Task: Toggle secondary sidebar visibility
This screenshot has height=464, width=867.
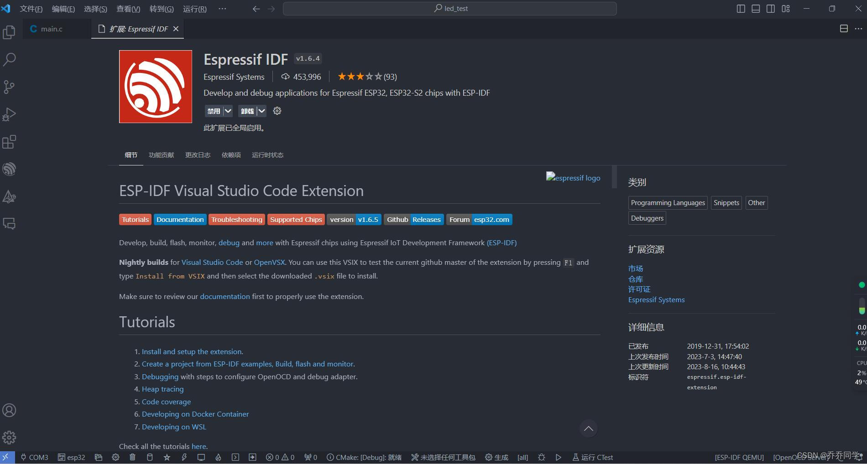Action: coord(771,9)
